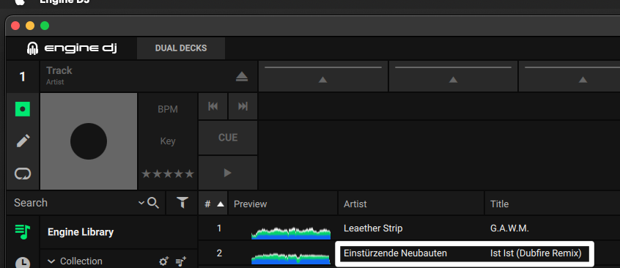
Task: Open Collection settings gear icon
Action: pos(163,261)
